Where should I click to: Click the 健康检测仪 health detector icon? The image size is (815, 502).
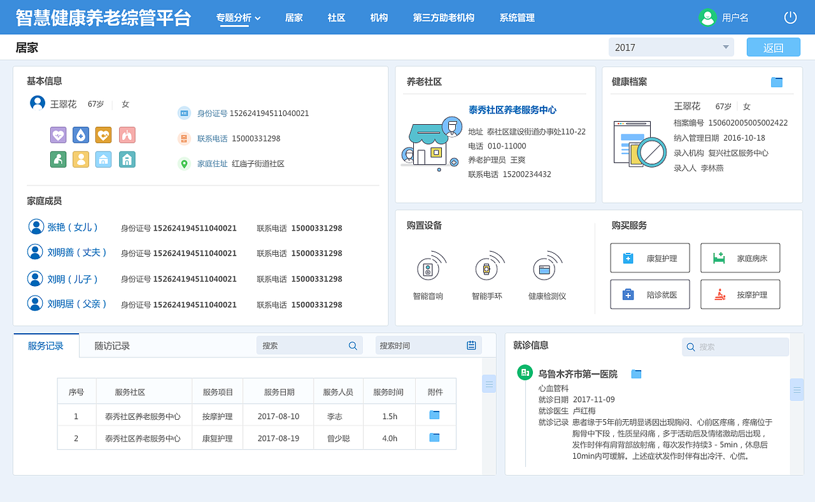click(x=546, y=268)
